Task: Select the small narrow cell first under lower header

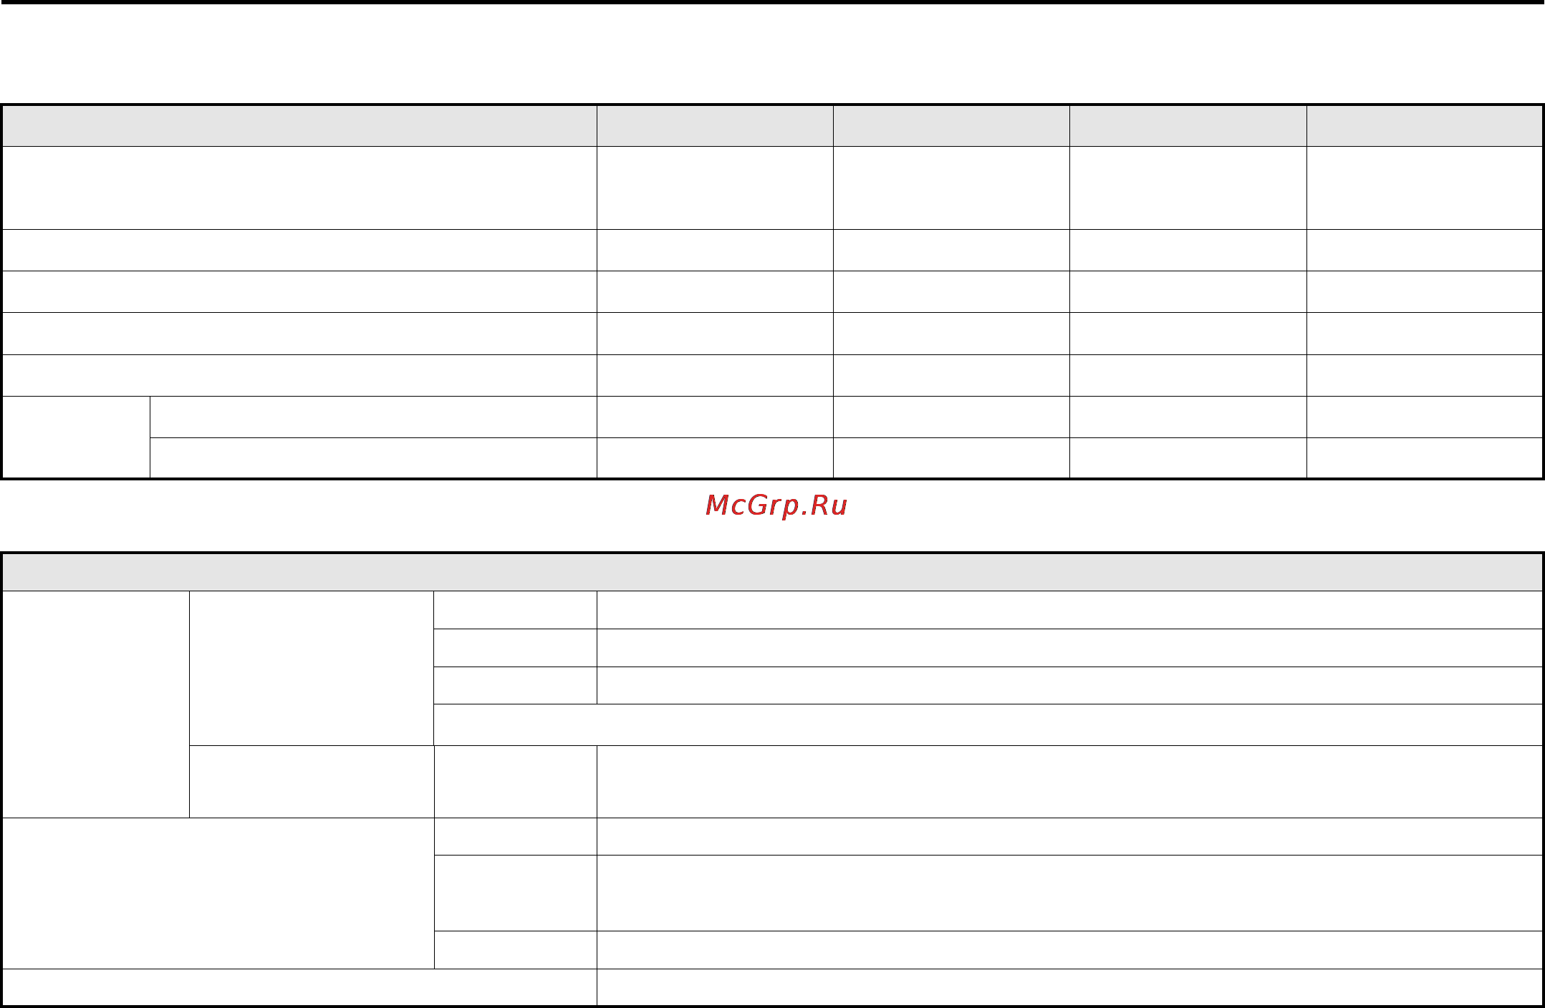Action: (x=515, y=610)
